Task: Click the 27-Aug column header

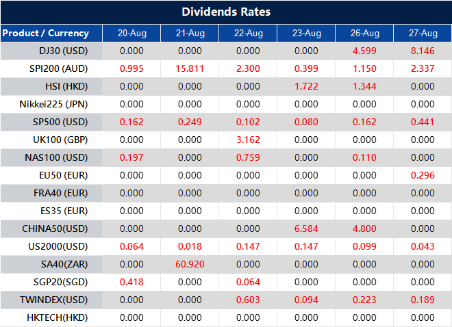Action: (423, 33)
